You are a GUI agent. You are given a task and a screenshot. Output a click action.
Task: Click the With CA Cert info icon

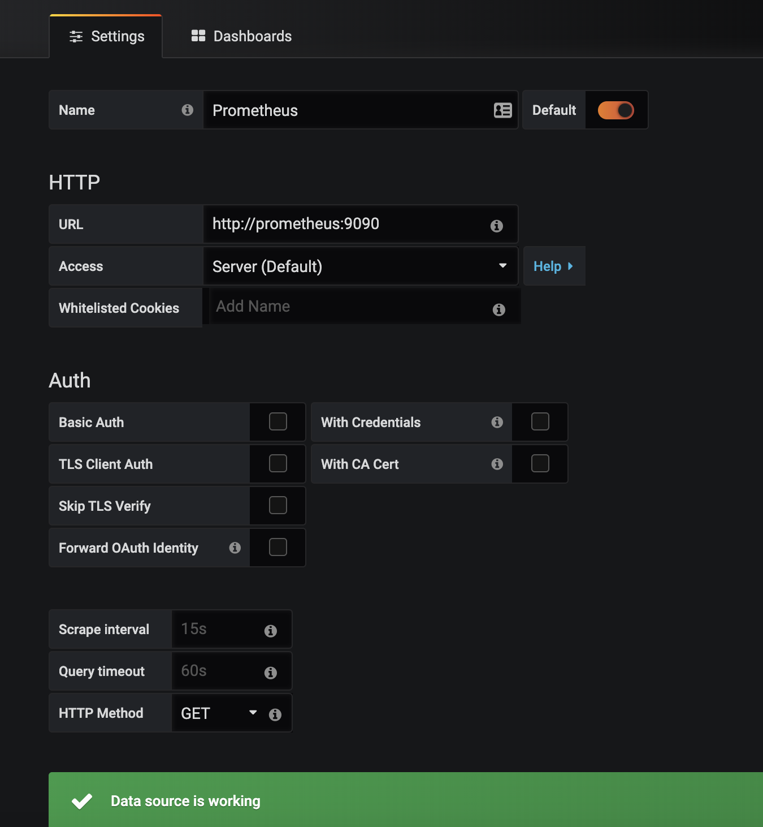coord(497,464)
